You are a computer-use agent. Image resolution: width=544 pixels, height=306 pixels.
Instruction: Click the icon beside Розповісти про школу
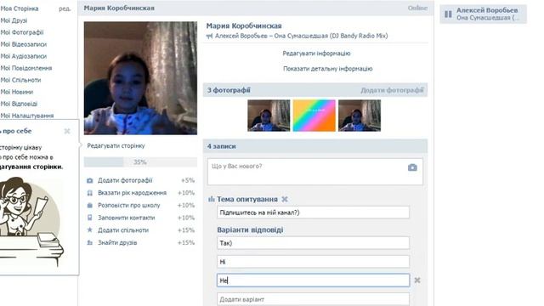90,206
